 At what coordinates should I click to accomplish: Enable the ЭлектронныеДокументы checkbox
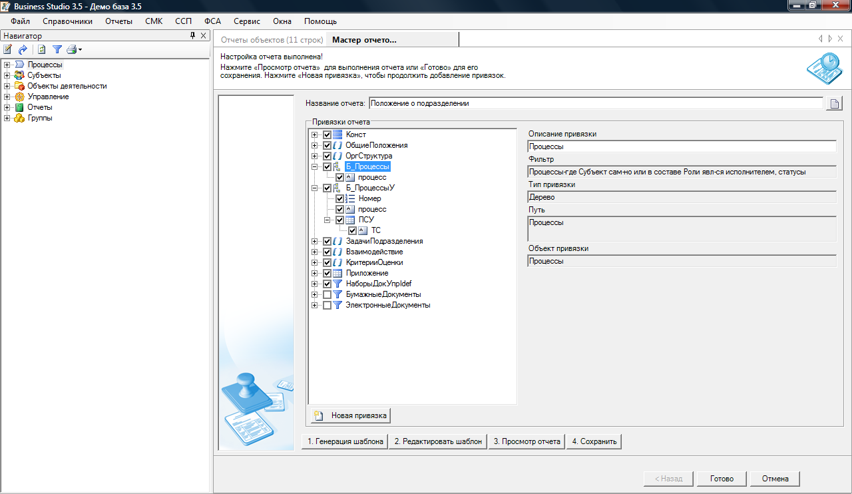pos(327,305)
